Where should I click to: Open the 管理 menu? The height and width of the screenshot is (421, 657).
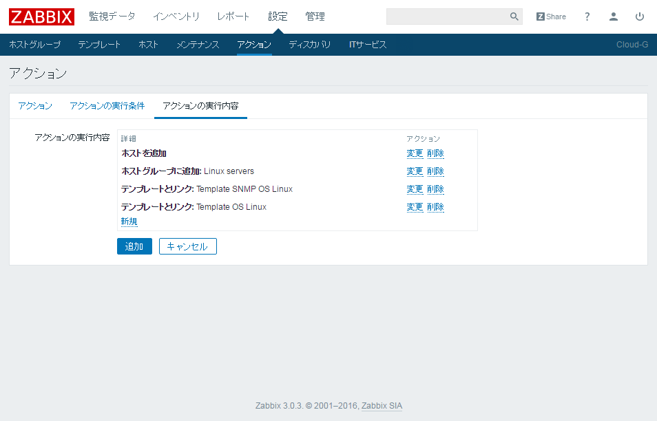pos(315,16)
